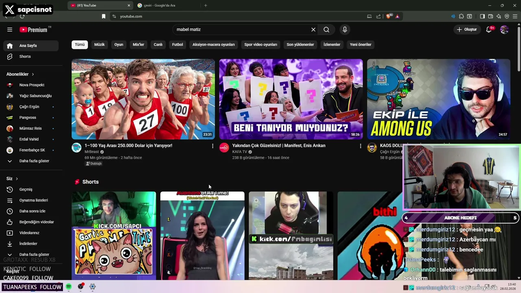The width and height of the screenshot is (521, 293).
Task: Reload the page from the browser toolbar
Action: click(22, 16)
